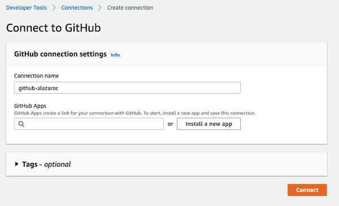Click the Tags - optional label

pyautogui.click(x=46, y=164)
